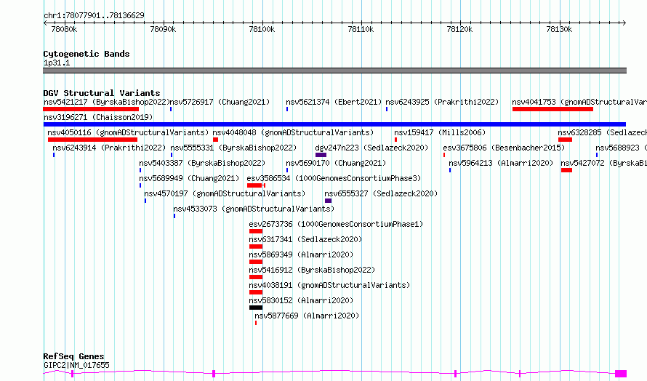Select the red bar under nsv5421217

[x=91, y=109]
